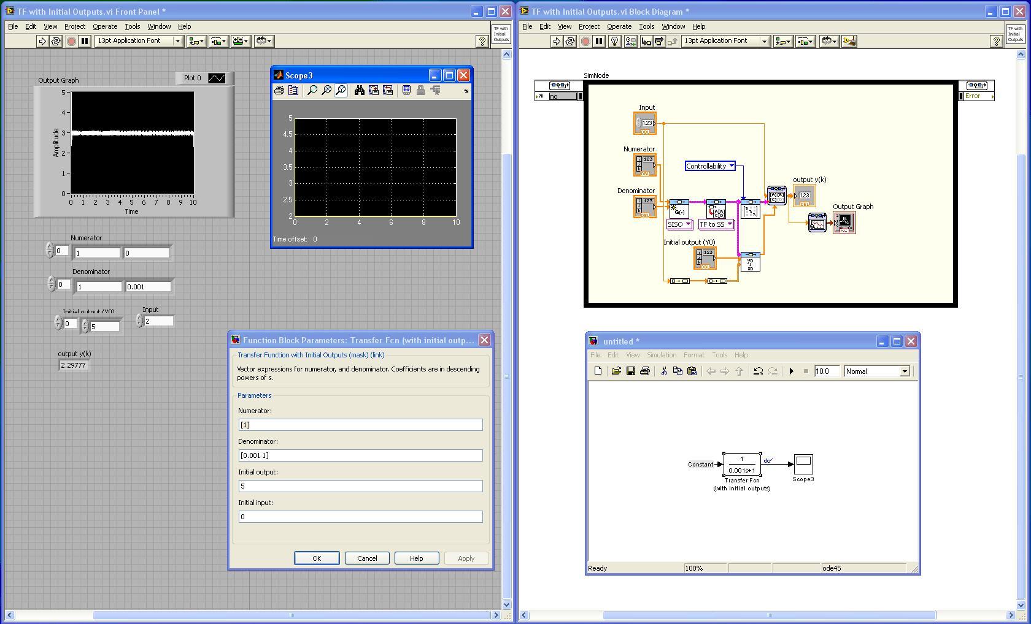This screenshot has height=624, width=1031.
Task: Click Save disk icon in Simulink toolbar
Action: click(x=630, y=371)
